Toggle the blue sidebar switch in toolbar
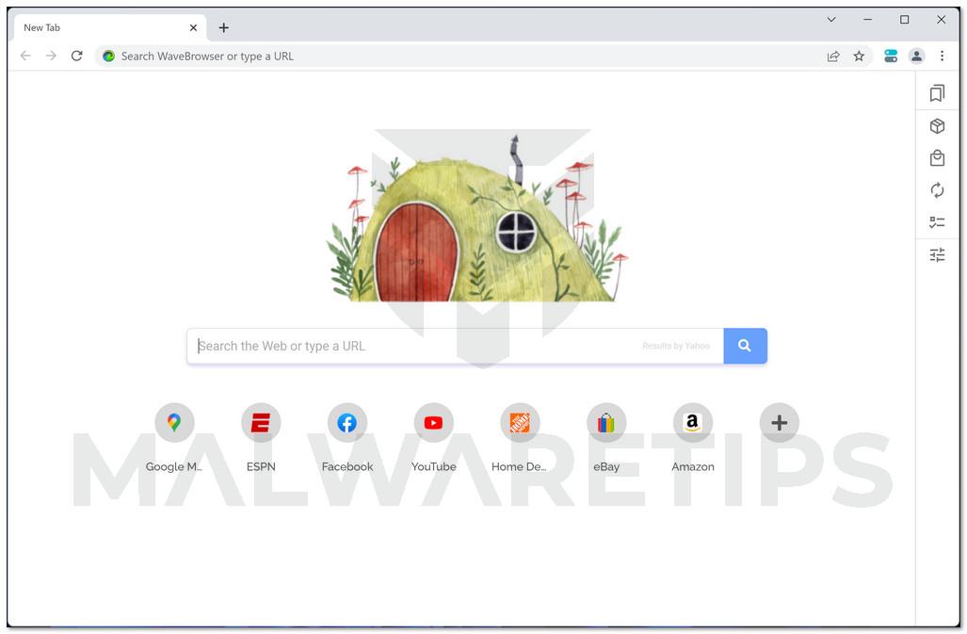 (x=890, y=57)
